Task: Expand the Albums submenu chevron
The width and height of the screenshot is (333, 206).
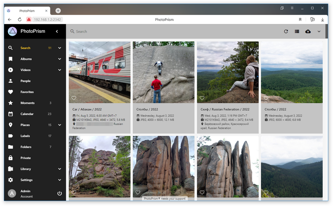Action: coord(60,59)
